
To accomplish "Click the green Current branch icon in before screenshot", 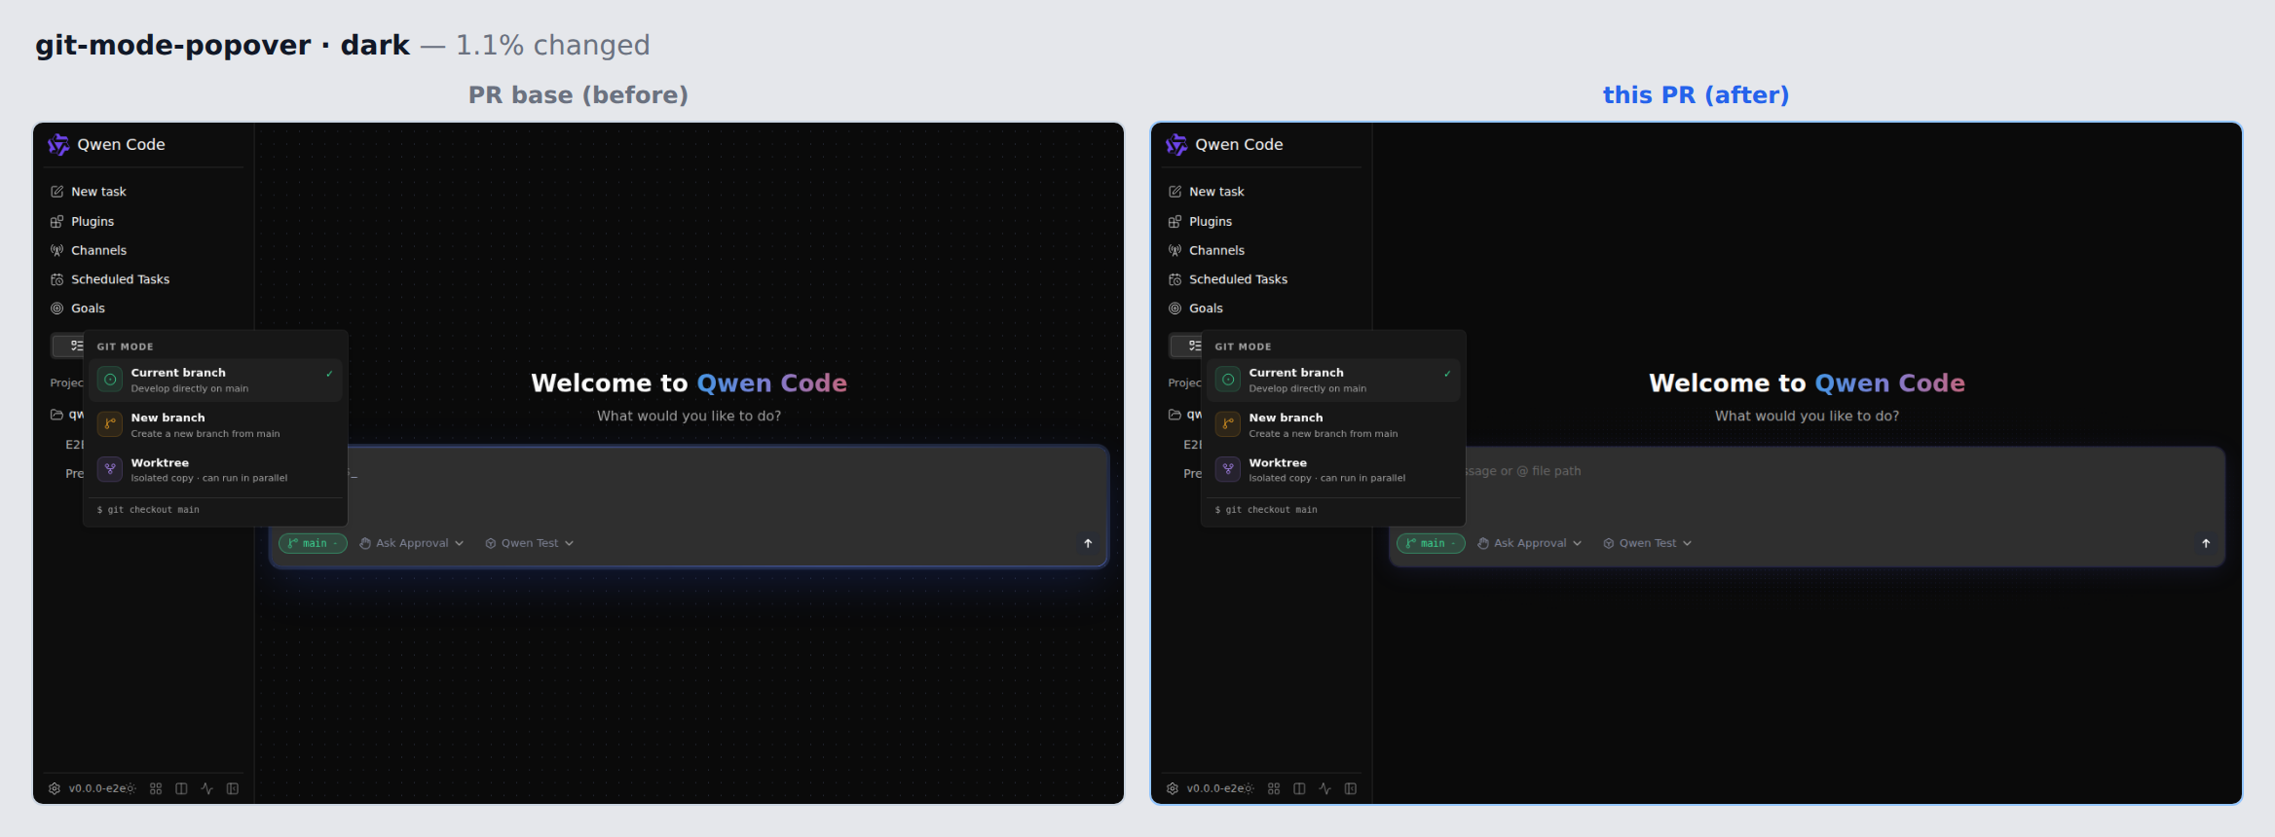I will click(110, 380).
